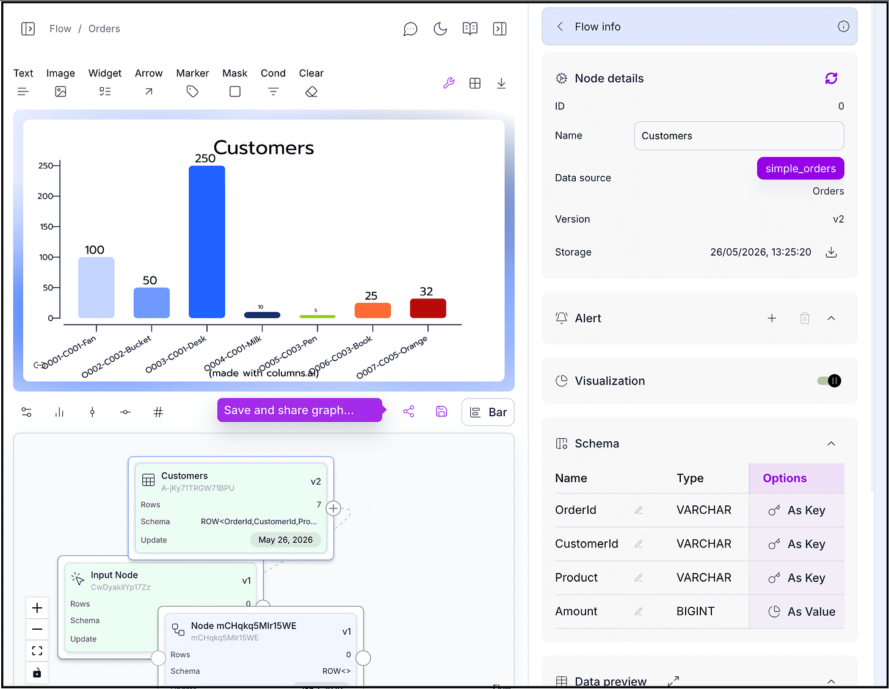Open the chat comment icon
The width and height of the screenshot is (889, 689).
coord(410,29)
